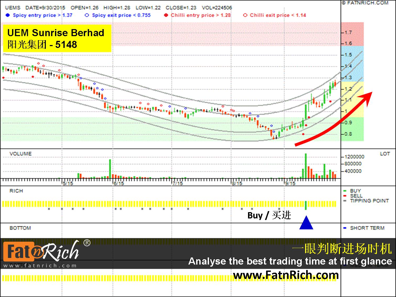396x297 pixels.
Task: Click the VOLUME panel label
Action: pos(20,154)
